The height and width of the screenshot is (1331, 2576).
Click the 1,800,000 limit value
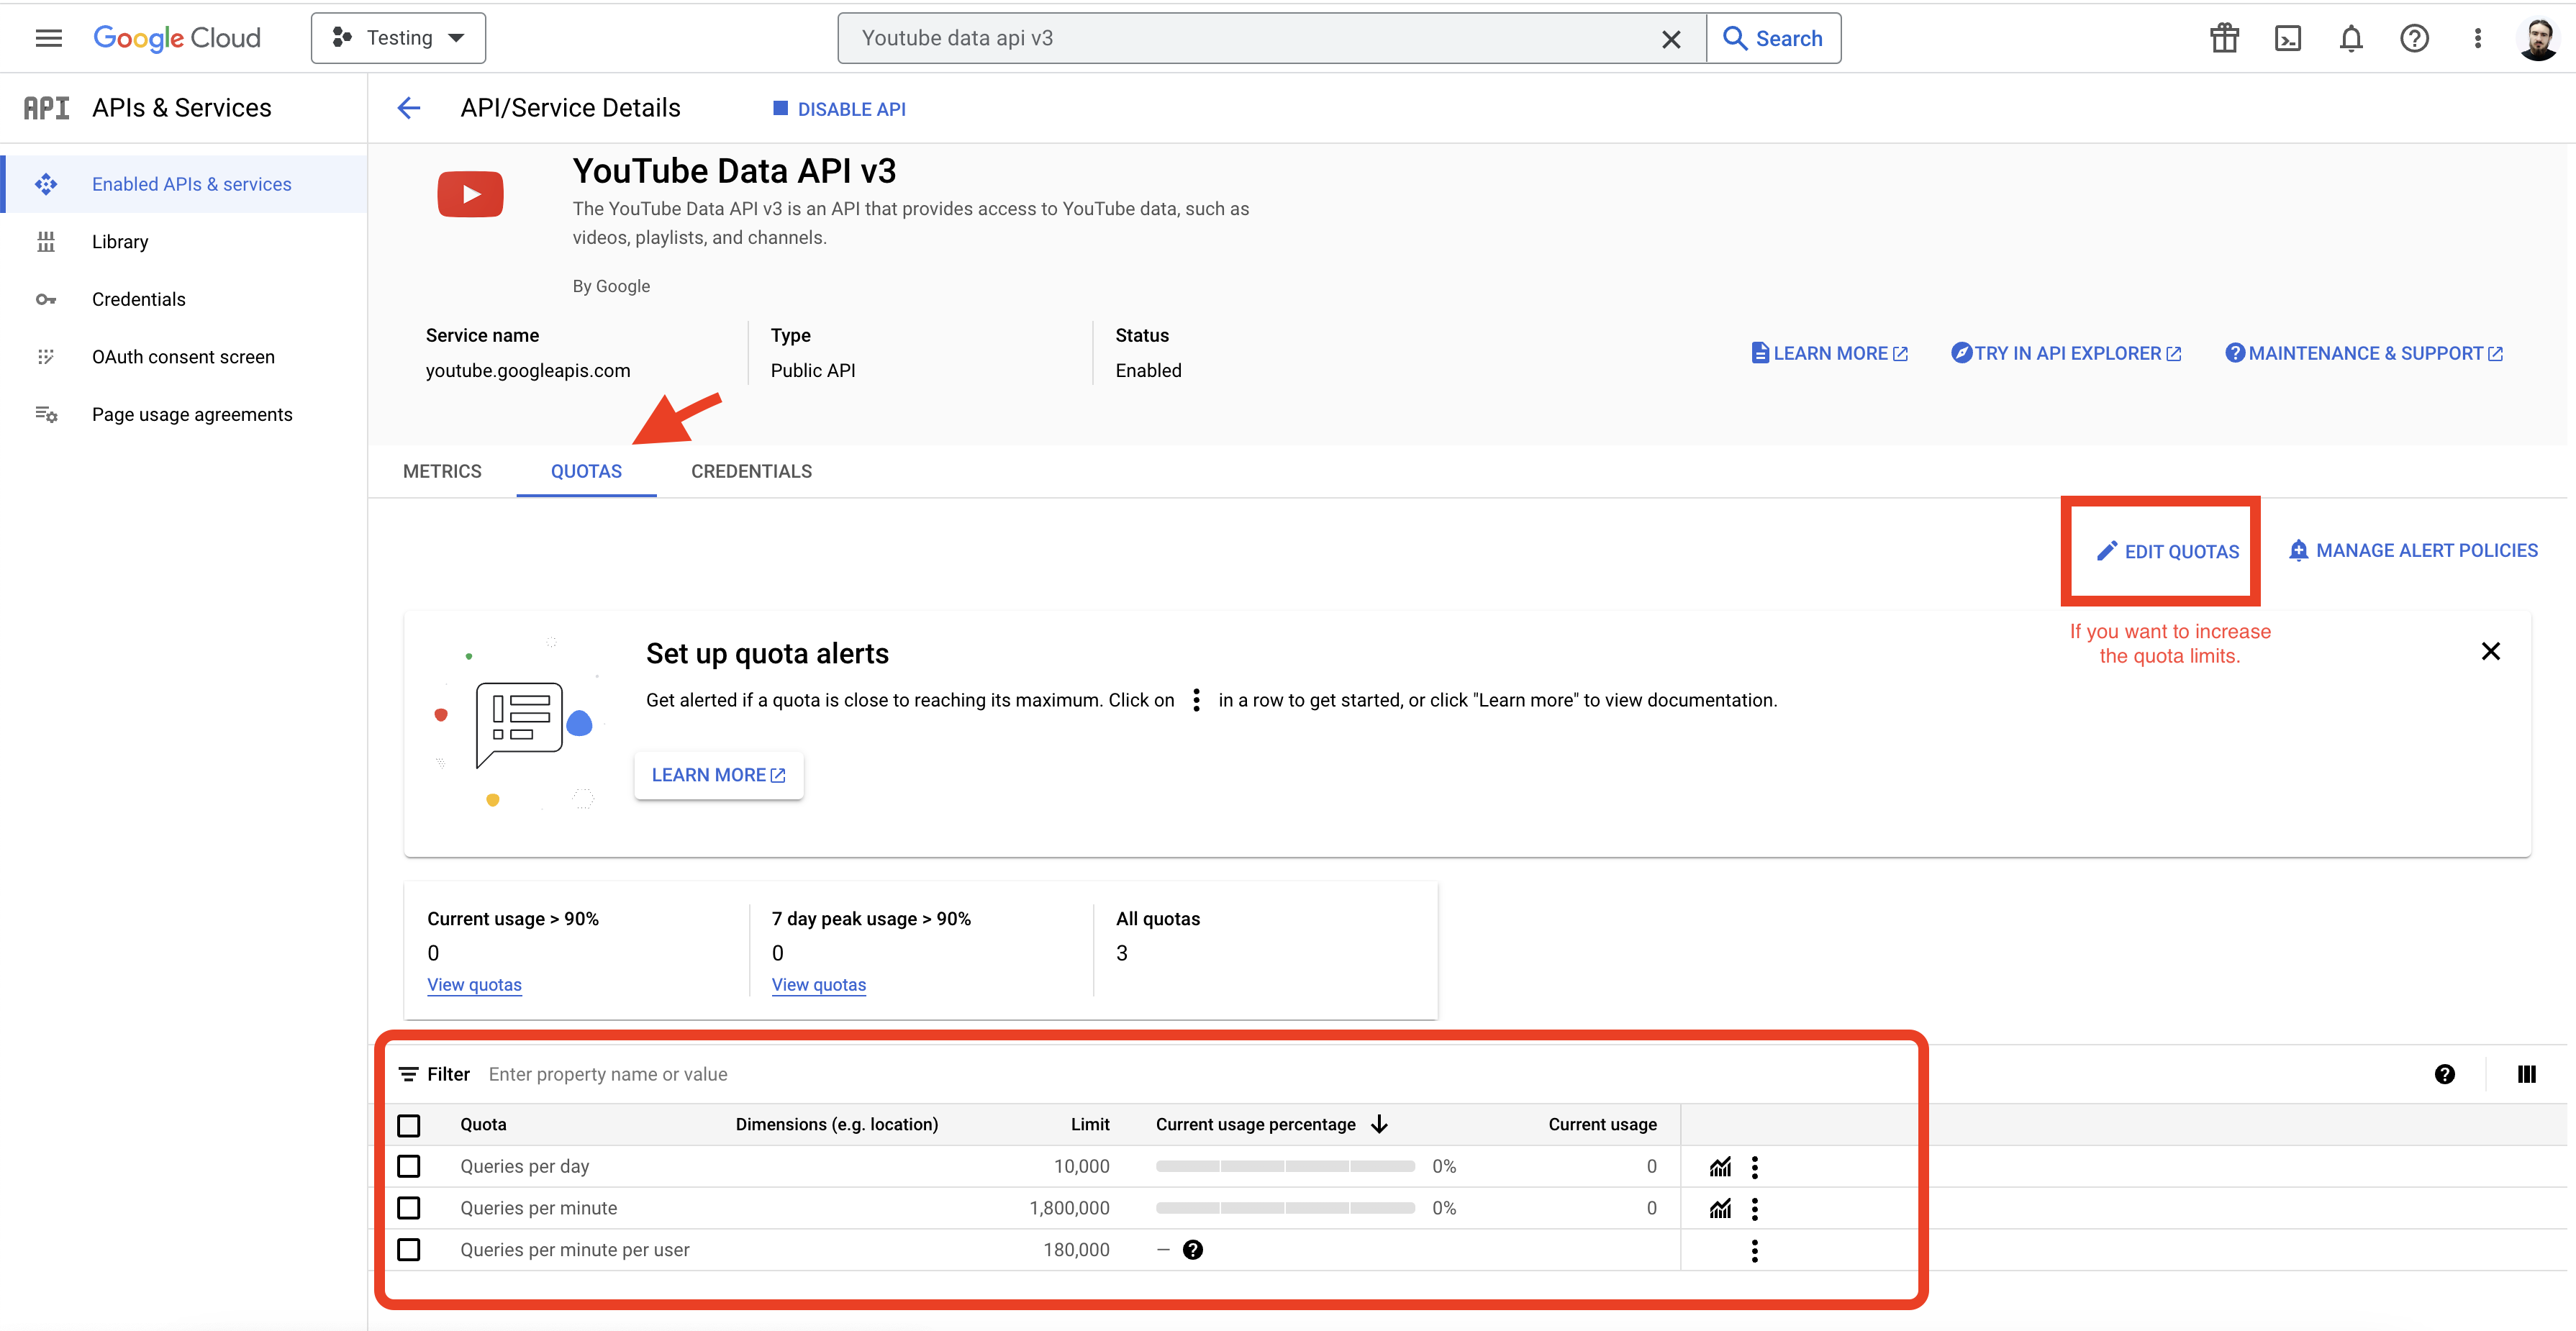click(1069, 1208)
